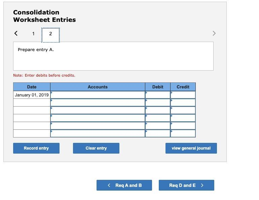Image resolution: width=259 pixels, height=200 pixels.
Task: Click Record entry button
Action: 36,148
